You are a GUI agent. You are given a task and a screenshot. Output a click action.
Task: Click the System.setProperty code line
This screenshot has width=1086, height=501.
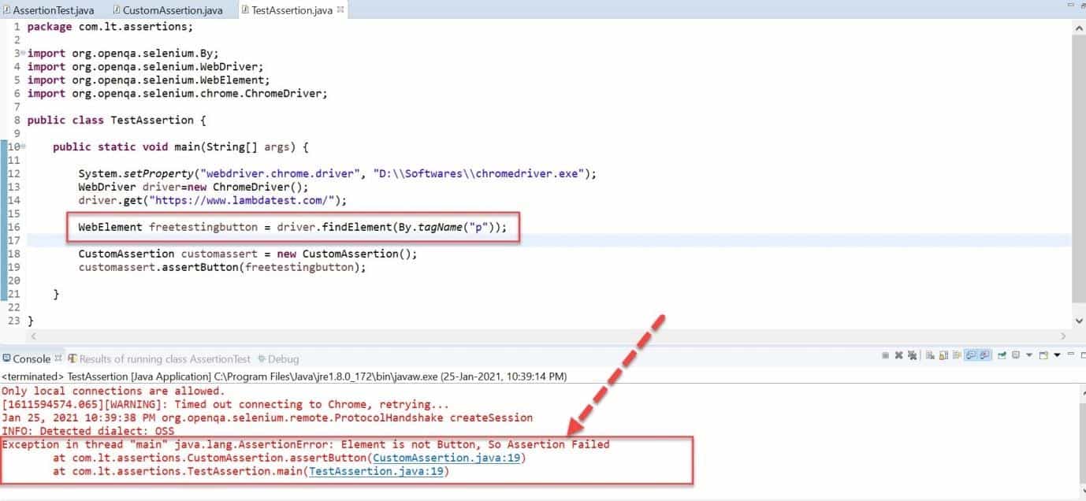(x=337, y=173)
